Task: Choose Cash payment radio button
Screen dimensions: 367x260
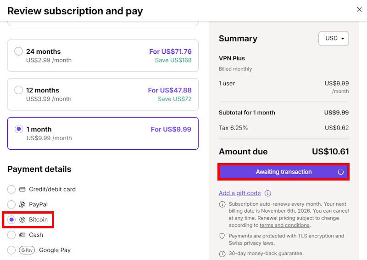Action: coord(11,235)
